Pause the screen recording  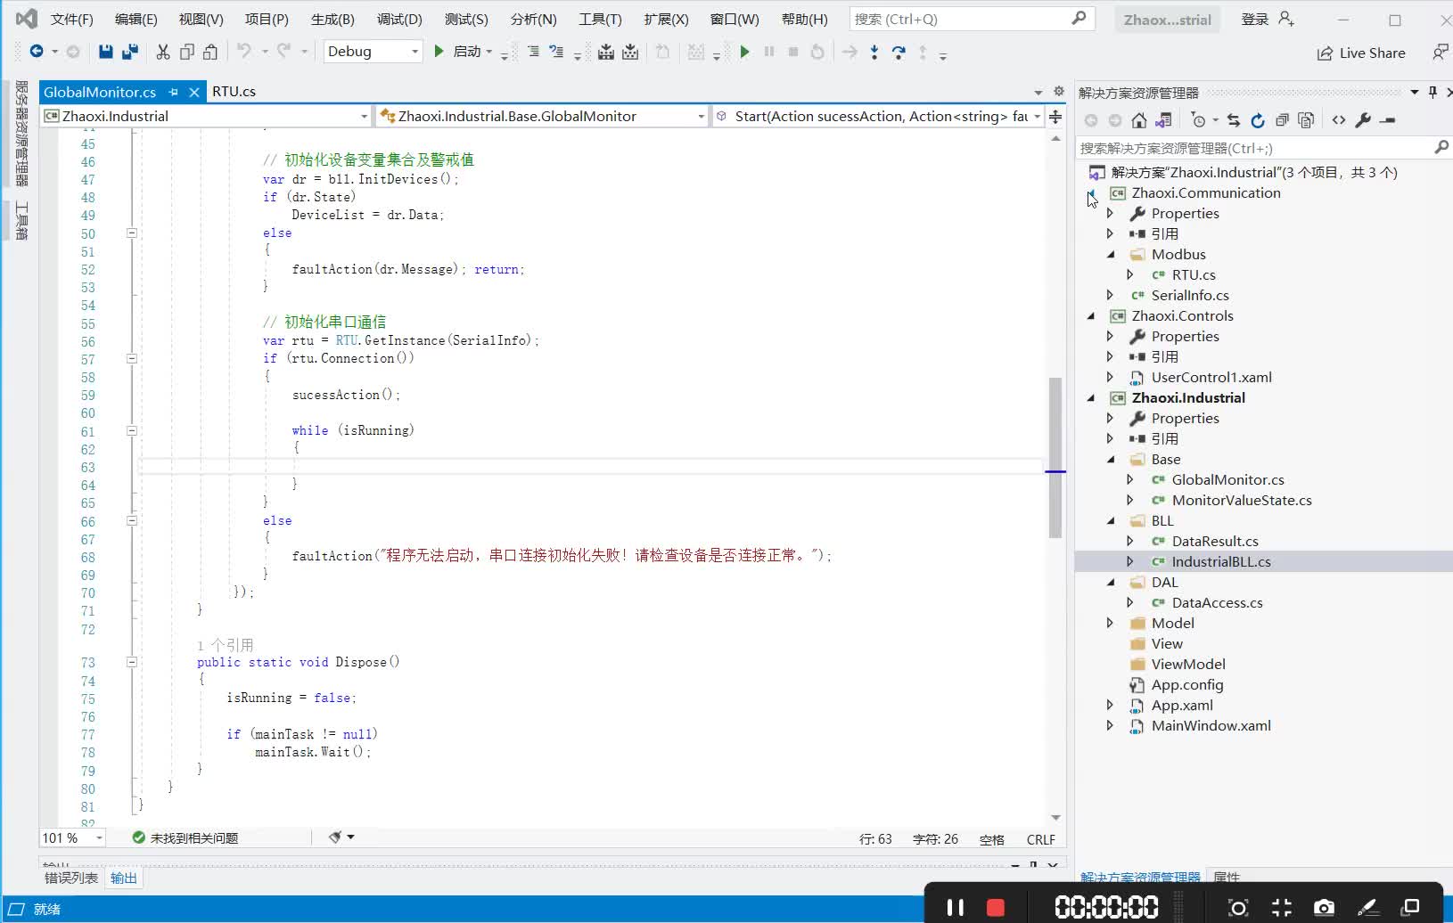pyautogui.click(x=955, y=907)
